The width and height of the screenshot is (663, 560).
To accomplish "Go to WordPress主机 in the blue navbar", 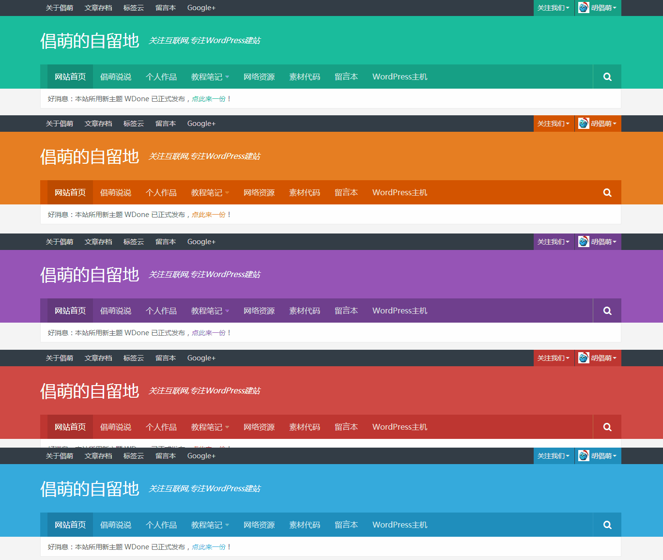I will click(400, 525).
